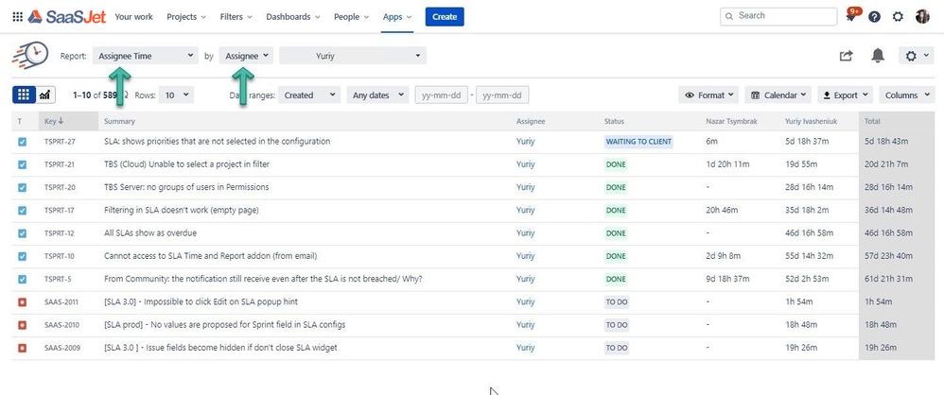Open the Apps menu
The image size is (944, 395).
click(397, 17)
